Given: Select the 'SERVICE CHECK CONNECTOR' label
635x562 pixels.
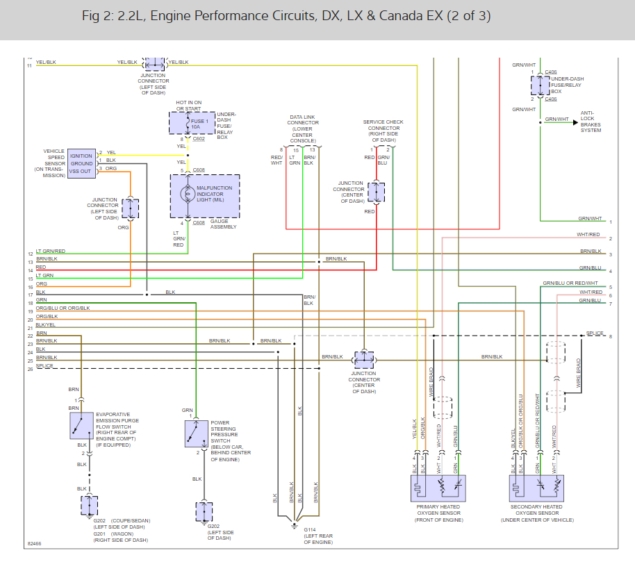Looking at the screenshot, I should tap(383, 131).
